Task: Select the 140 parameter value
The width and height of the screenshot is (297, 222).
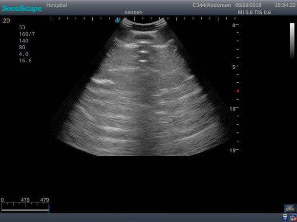Action: (x=23, y=40)
